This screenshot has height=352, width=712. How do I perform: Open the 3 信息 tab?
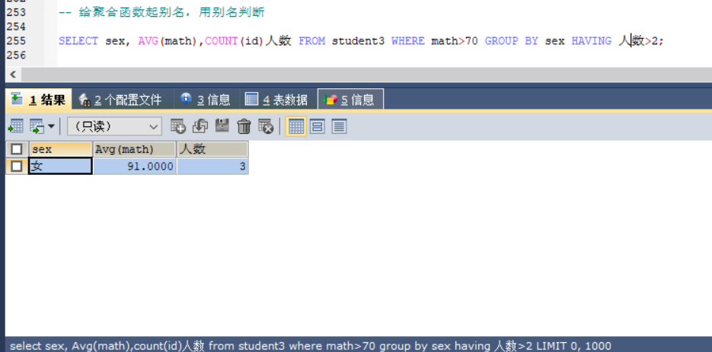tap(207, 100)
